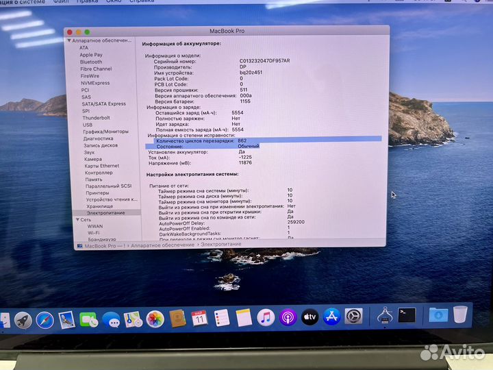Click Аппаратное обеспечение in the path bar
This screenshot has height=370, width=493.
pos(162,245)
